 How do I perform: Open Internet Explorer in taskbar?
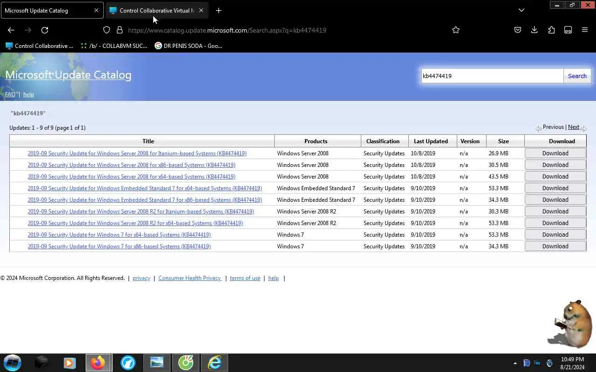tap(215, 363)
